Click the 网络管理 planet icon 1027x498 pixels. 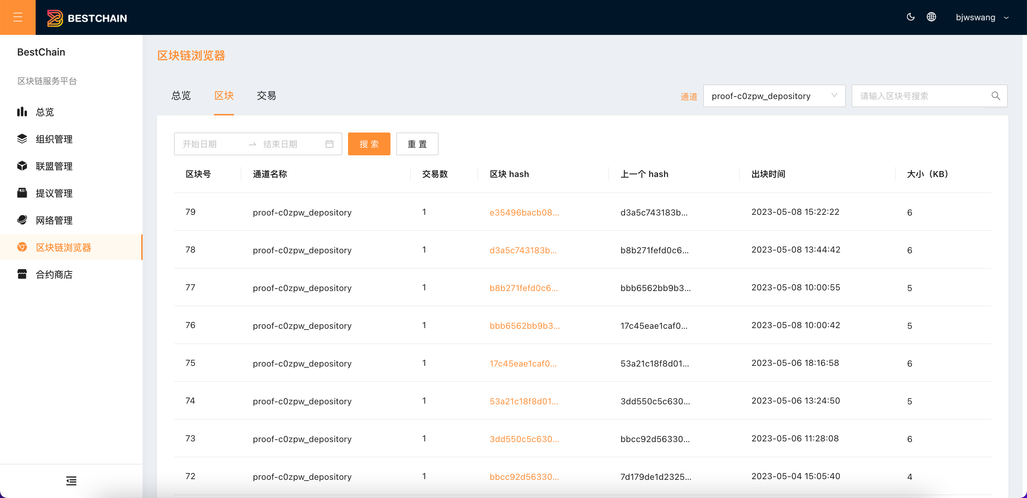coord(22,220)
